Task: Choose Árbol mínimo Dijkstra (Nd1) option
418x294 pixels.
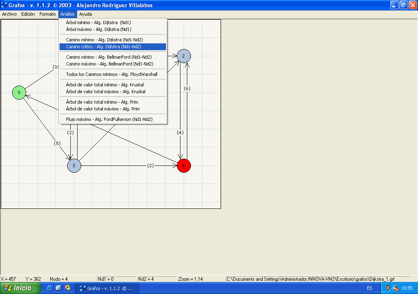Action: click(98, 22)
